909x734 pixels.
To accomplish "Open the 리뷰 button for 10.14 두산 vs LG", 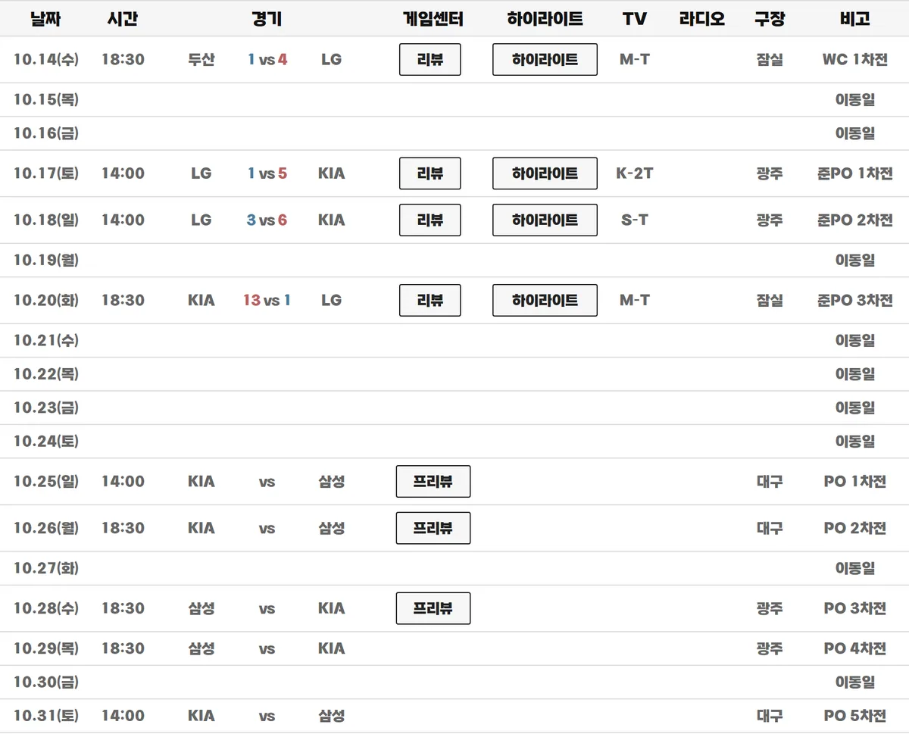I will tap(430, 60).
